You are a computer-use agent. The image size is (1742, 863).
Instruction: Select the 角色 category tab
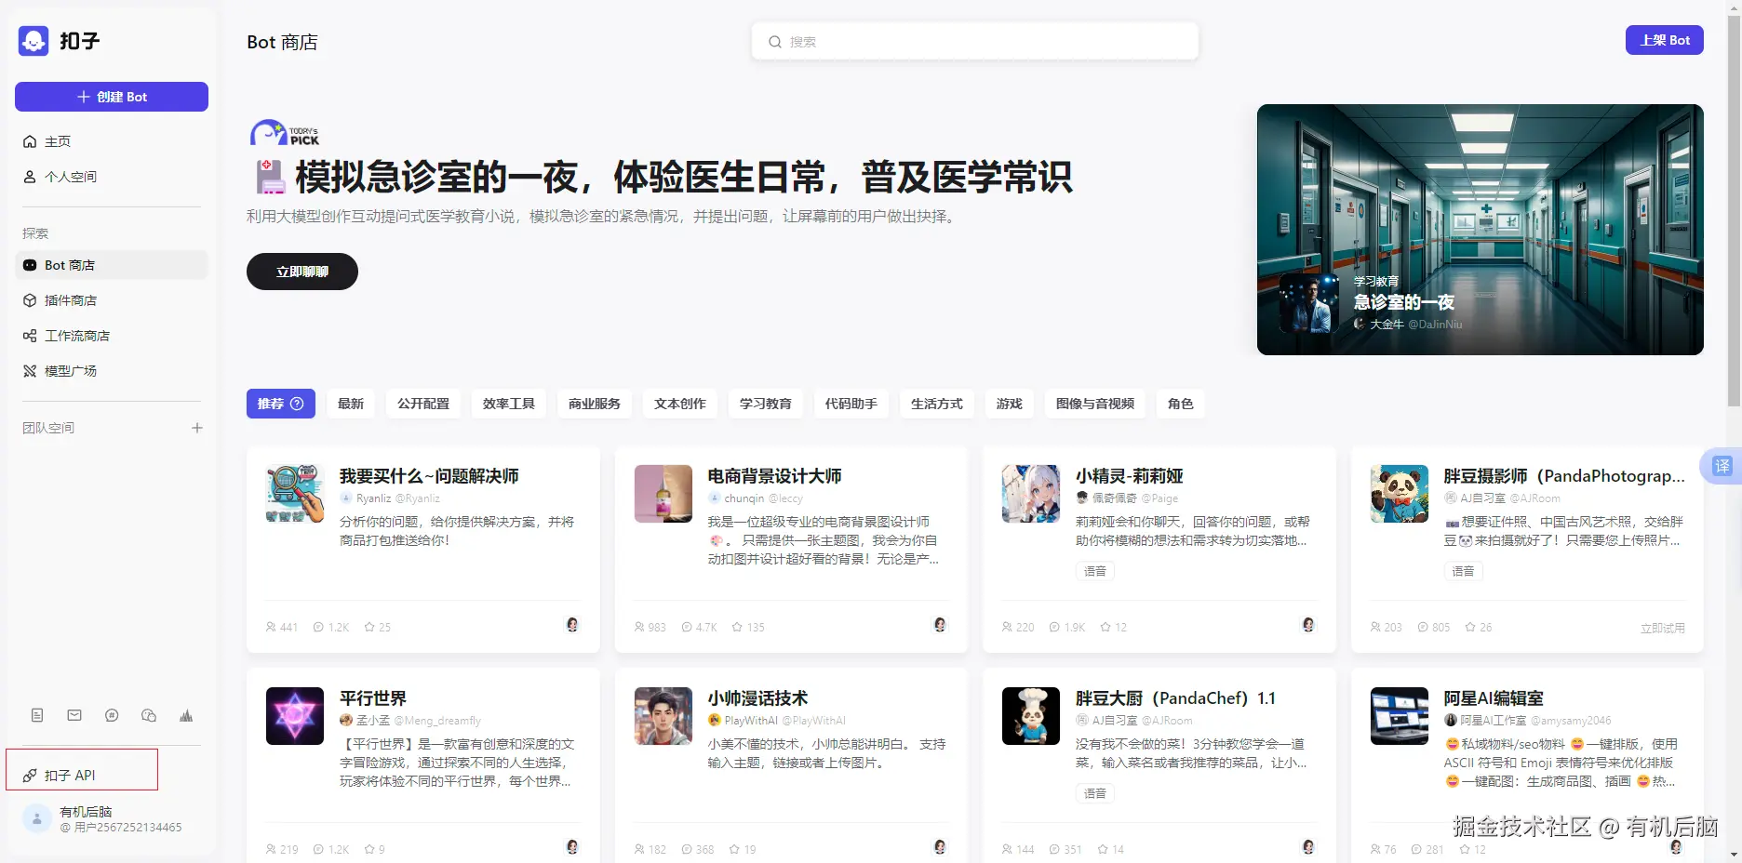click(x=1181, y=404)
